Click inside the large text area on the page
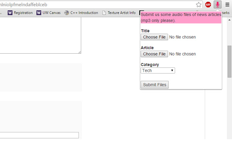This screenshot has width=232, height=145. tap(40, 35)
